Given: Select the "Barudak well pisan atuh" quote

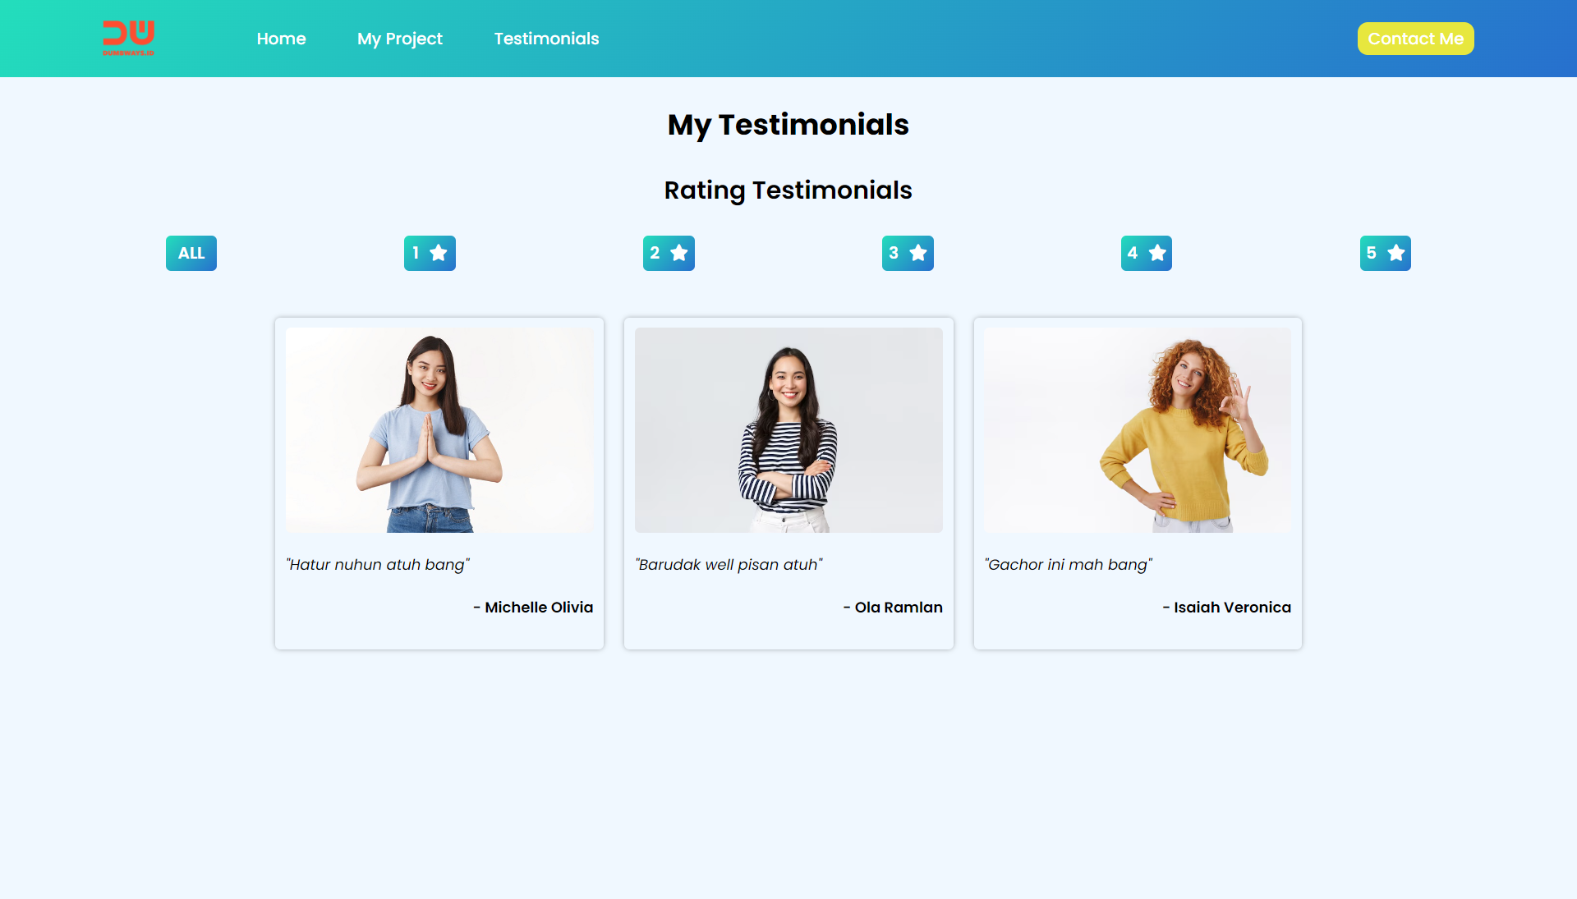Looking at the screenshot, I should 729,565.
